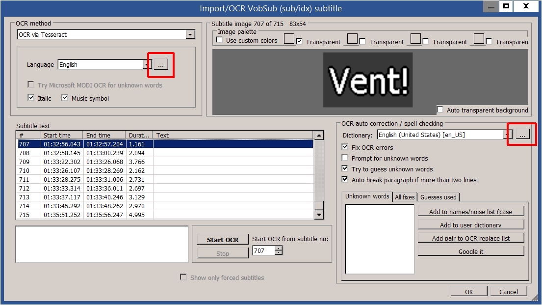
Task: Click Add pair to OCR replace list
Action: click(x=471, y=238)
